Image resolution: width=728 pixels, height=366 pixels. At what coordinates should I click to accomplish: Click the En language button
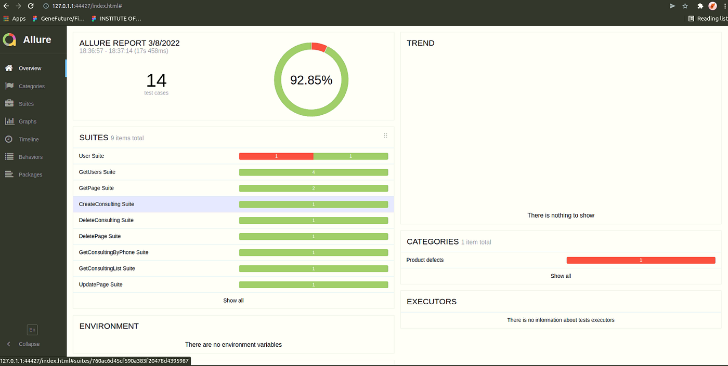32,330
